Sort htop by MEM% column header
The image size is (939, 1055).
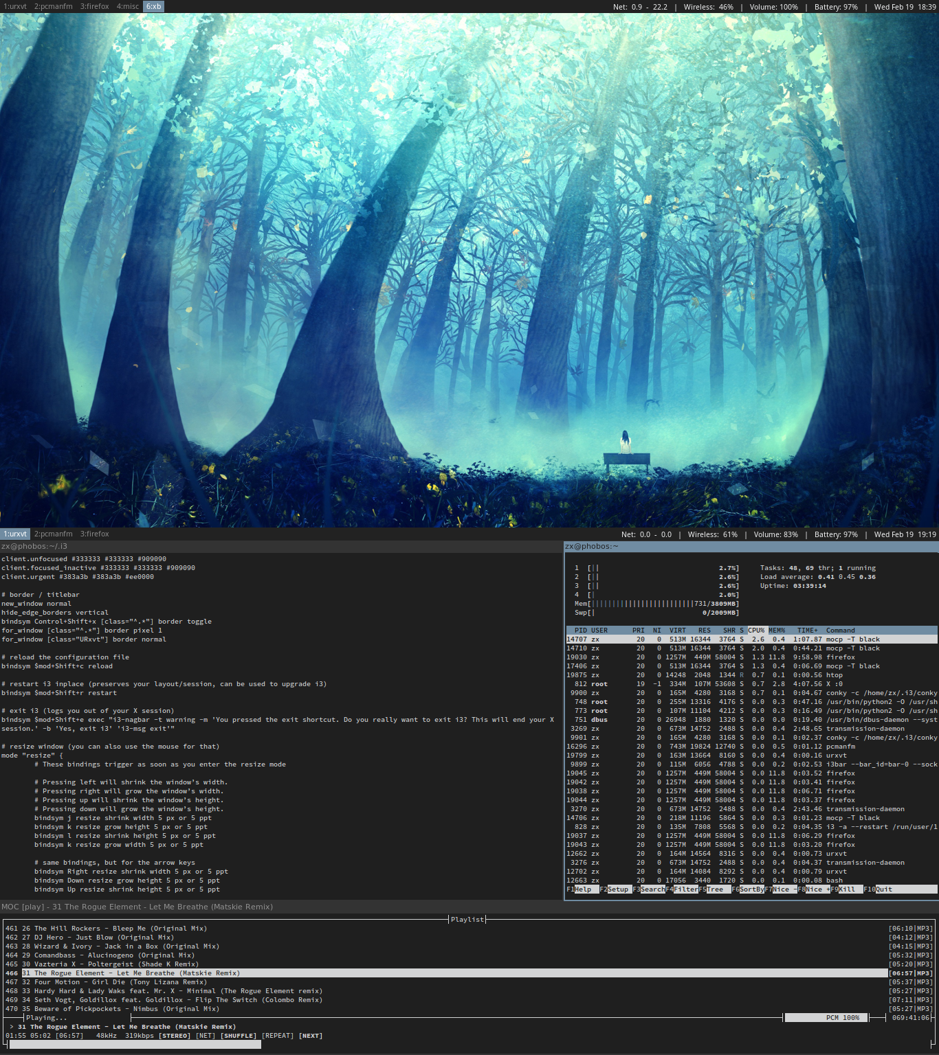(x=777, y=630)
